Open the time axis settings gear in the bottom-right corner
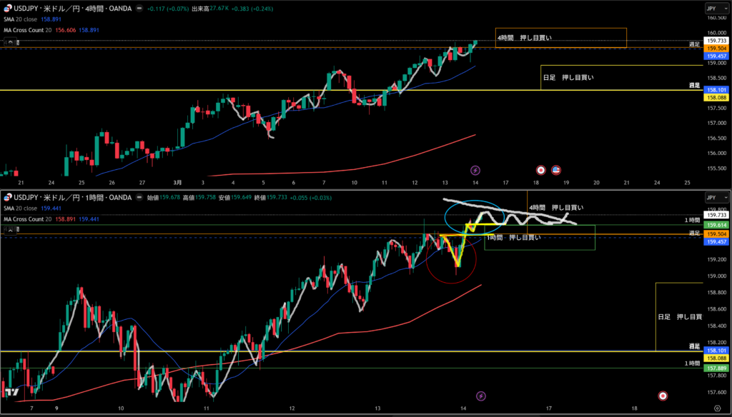 tap(717, 407)
